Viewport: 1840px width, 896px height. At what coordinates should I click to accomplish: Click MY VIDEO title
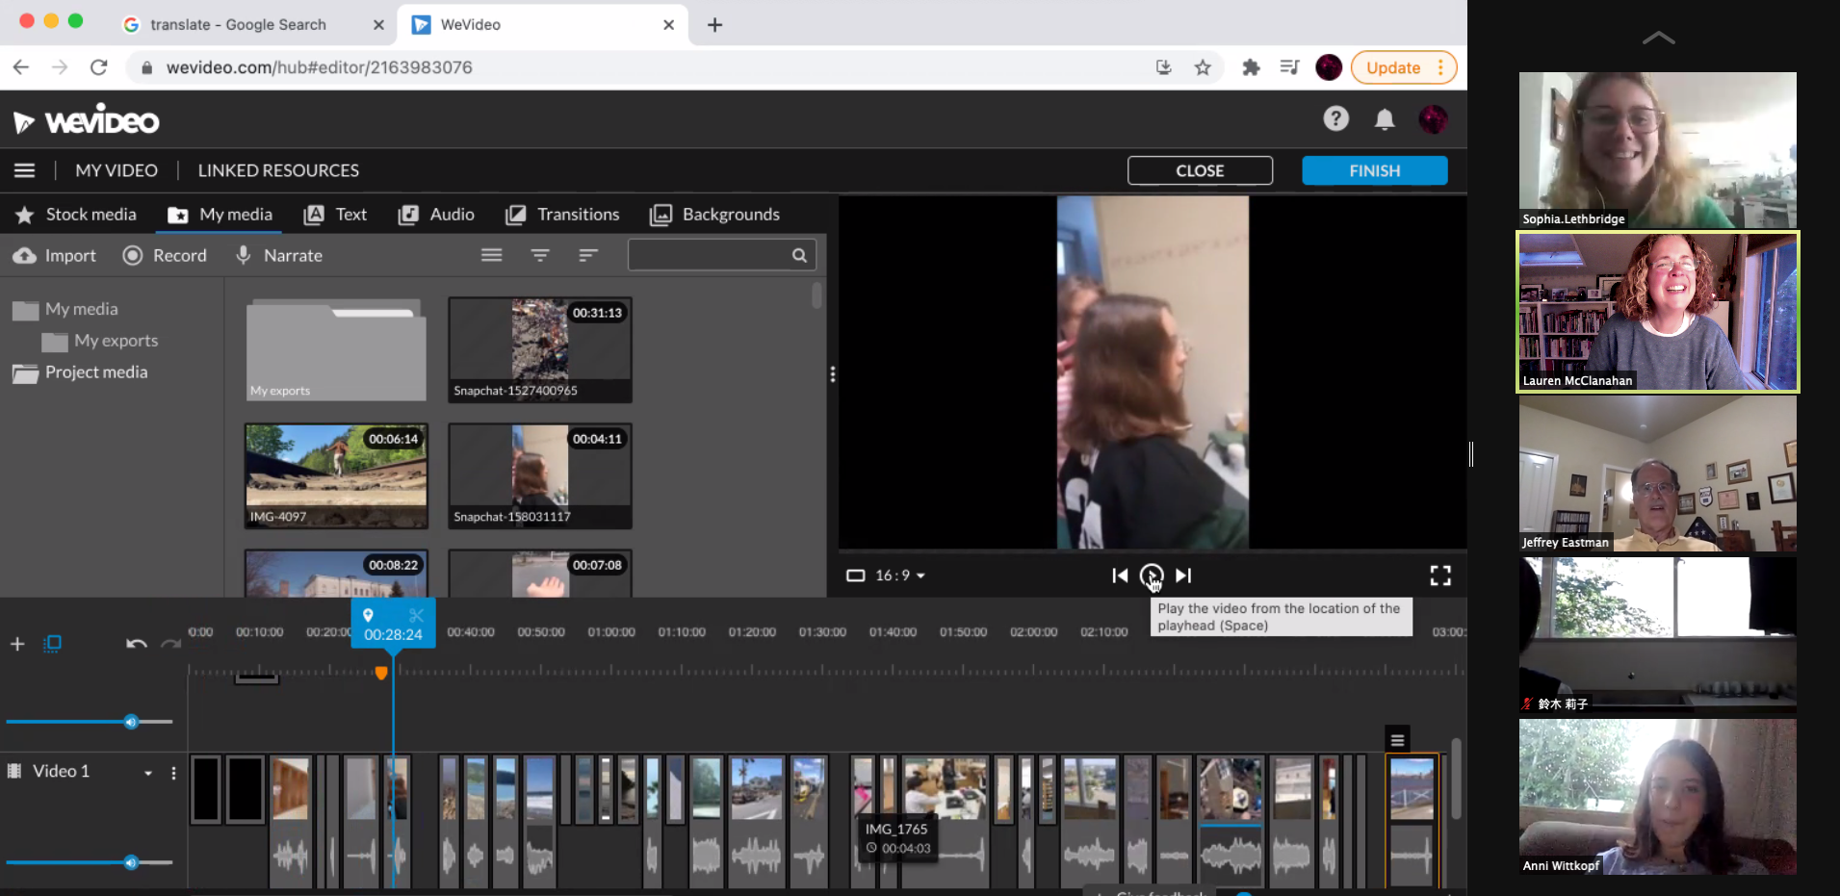(x=117, y=170)
